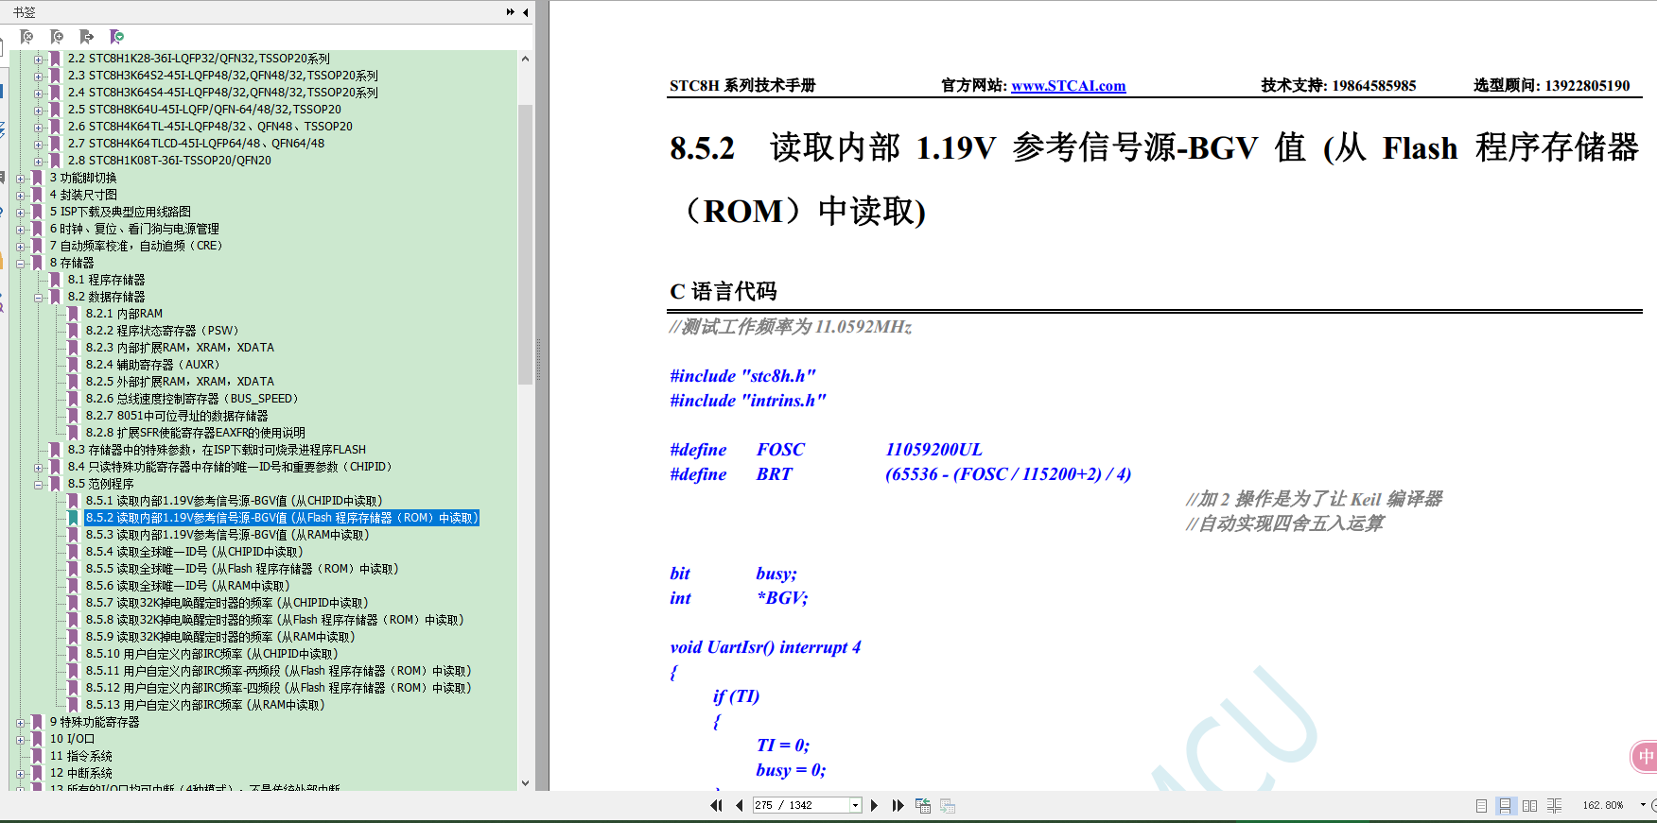Image resolution: width=1657 pixels, height=823 pixels.
Task: Expand the 12 中断系统 bookmark
Action: 21,773
